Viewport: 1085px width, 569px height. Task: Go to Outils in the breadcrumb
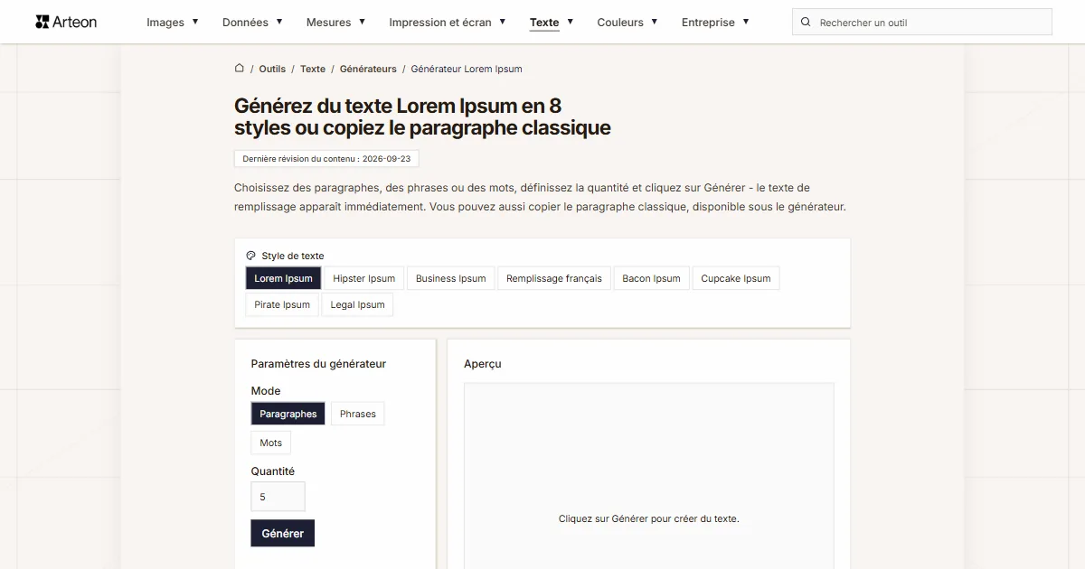[x=272, y=69]
